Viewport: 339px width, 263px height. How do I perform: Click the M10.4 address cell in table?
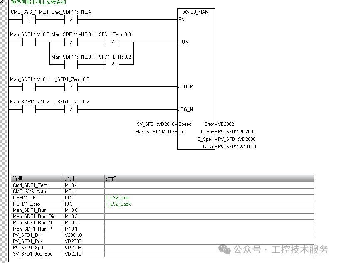click(84, 185)
